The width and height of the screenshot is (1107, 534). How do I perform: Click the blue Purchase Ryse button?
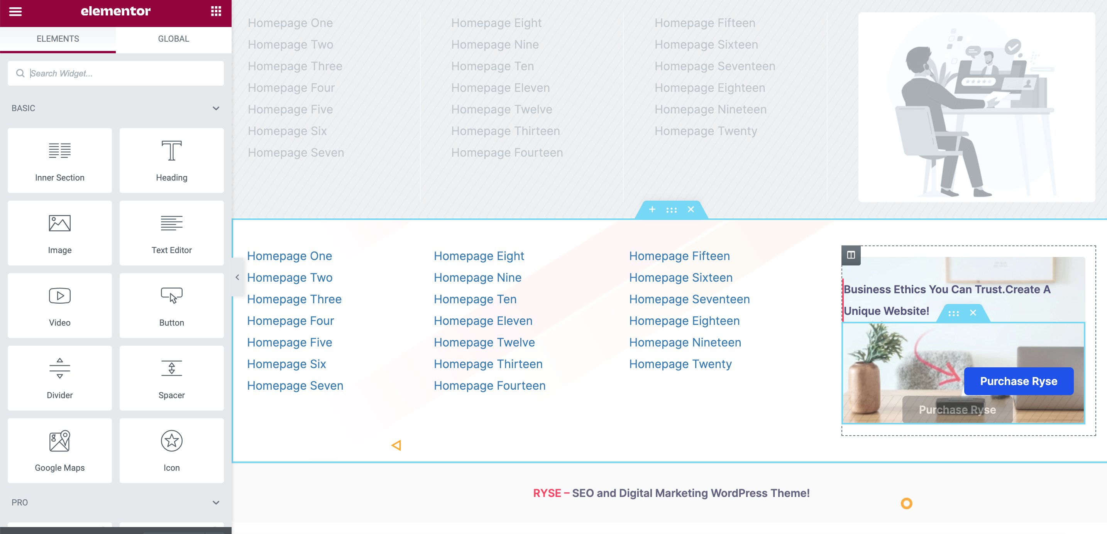1018,381
